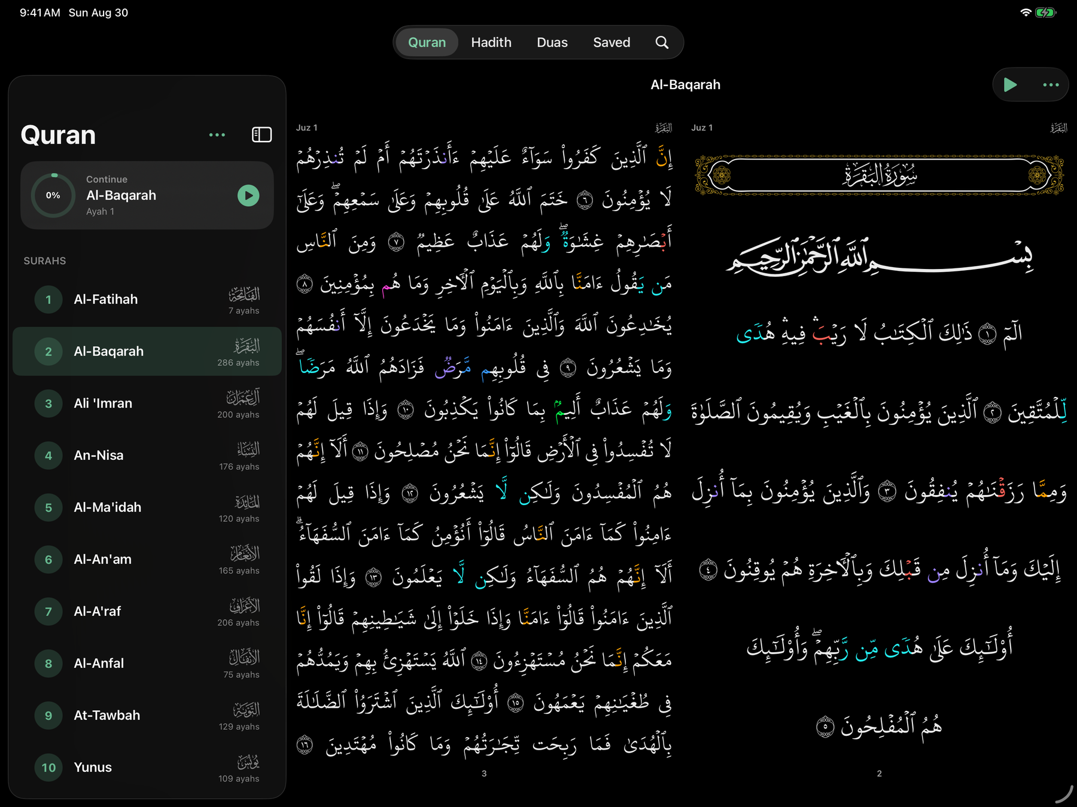Play Al-Baqarah recitation from top toolbar

click(1011, 85)
